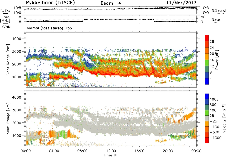Click the red bottom of velocity colorbar
The width and height of the screenshot is (227, 157).
pos(207,140)
